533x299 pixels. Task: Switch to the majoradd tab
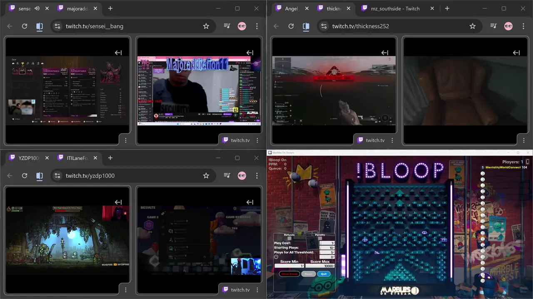pyautogui.click(x=77, y=8)
